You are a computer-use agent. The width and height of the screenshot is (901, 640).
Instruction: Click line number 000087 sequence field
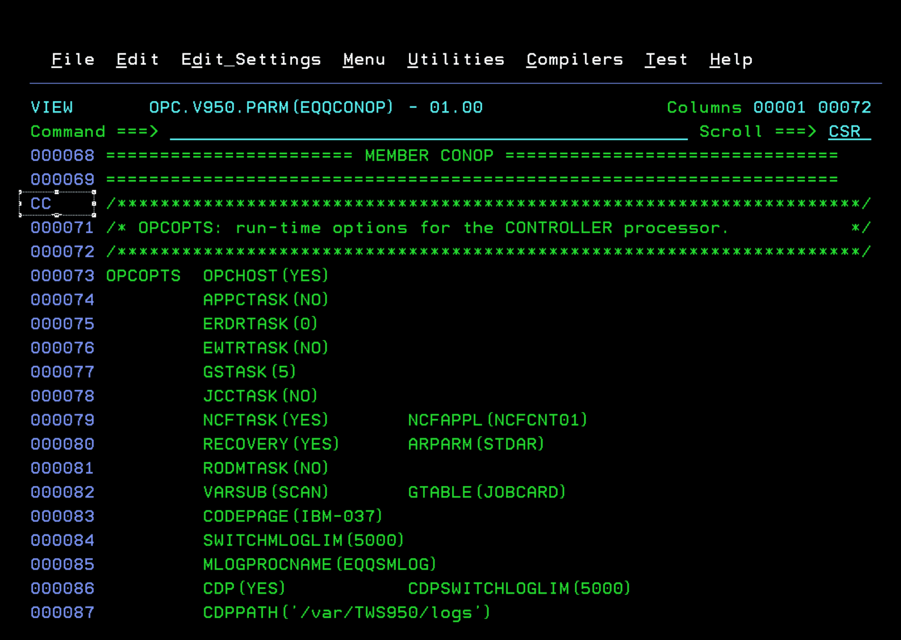[62, 613]
